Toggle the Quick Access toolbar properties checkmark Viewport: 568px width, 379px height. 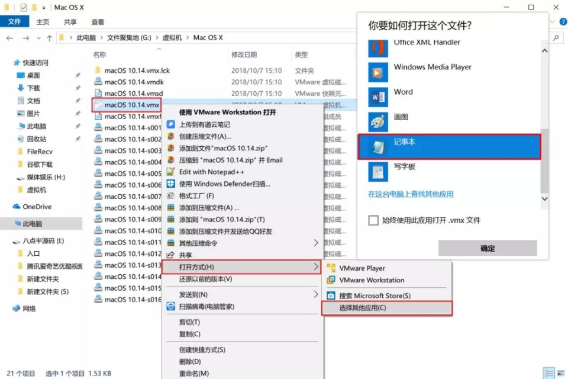click(x=24, y=7)
